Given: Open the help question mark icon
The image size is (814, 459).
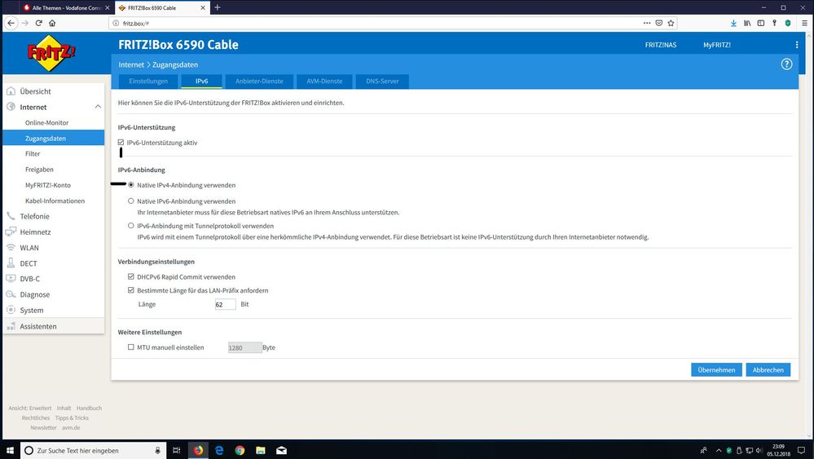Looking at the screenshot, I should point(786,64).
